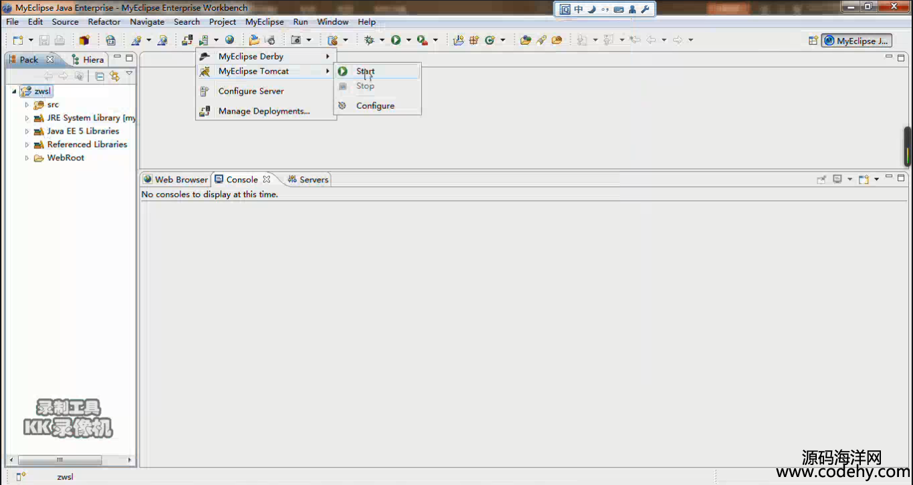
Task: Open the Window menu
Action: click(333, 21)
